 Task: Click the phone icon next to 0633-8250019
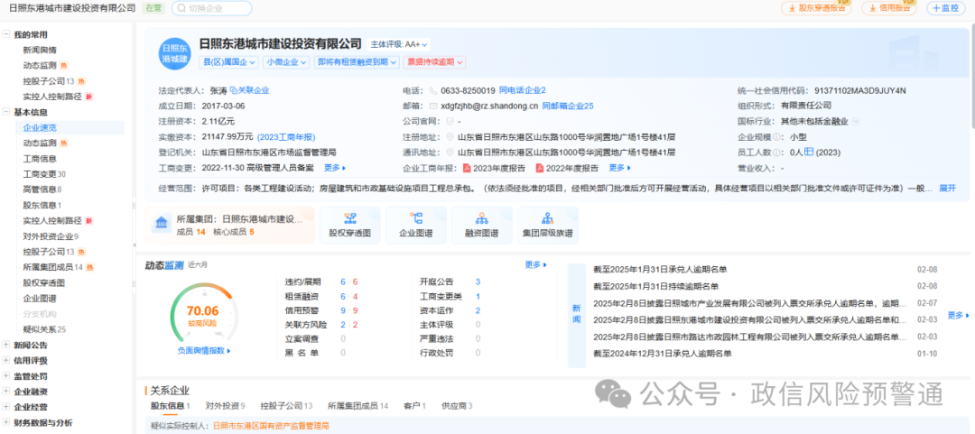(433, 90)
